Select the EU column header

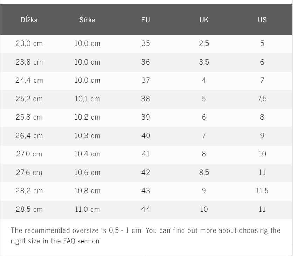(x=146, y=20)
